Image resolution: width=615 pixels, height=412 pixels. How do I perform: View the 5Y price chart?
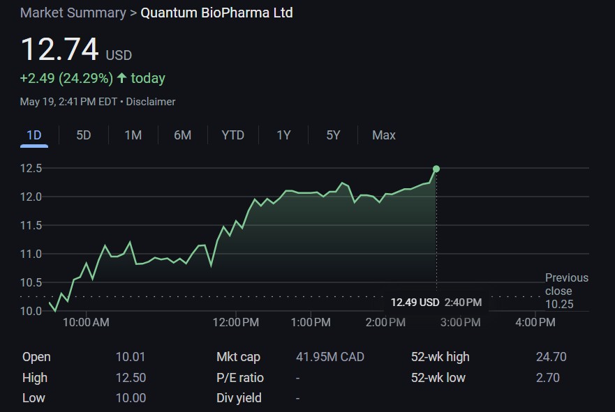[x=333, y=135]
